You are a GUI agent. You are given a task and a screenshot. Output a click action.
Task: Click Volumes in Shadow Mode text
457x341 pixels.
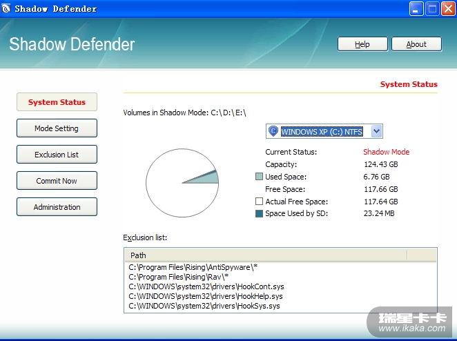click(184, 113)
